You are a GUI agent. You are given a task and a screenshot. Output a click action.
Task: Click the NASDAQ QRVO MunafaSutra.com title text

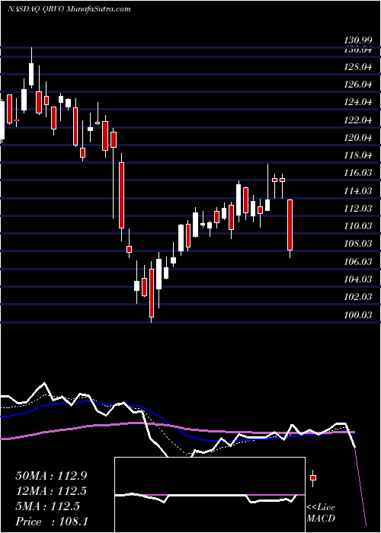point(69,9)
